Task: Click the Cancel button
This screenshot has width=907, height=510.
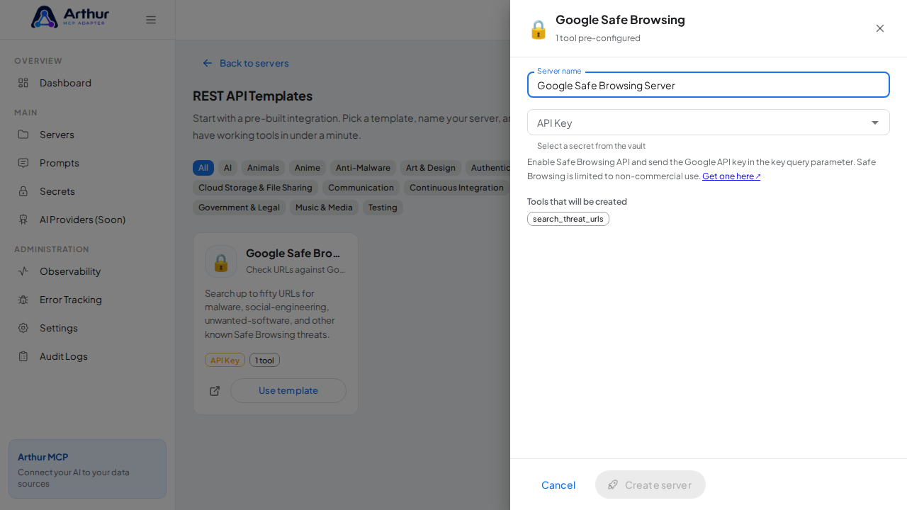Action: pos(558,485)
